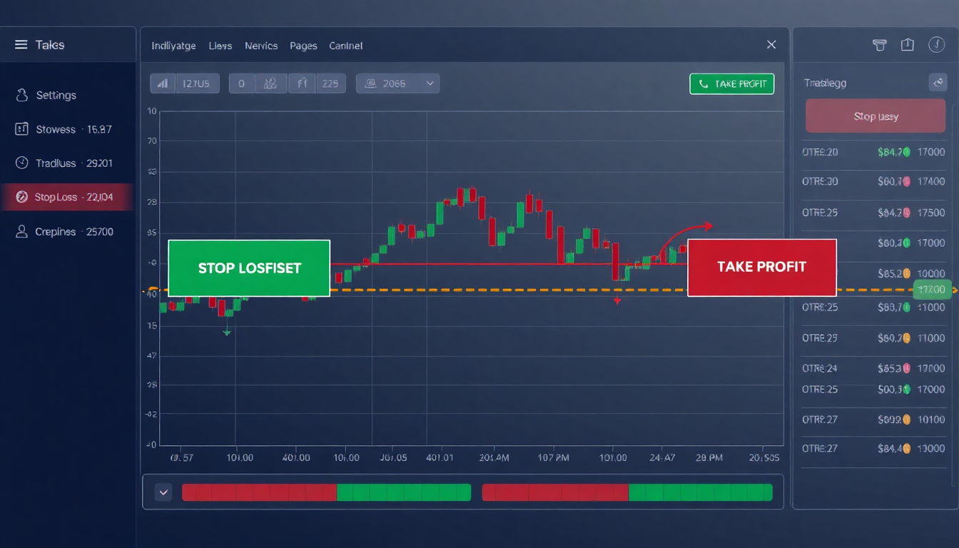Open the hamburger menu beside Takes
Viewport: 959px width, 548px height.
21,45
